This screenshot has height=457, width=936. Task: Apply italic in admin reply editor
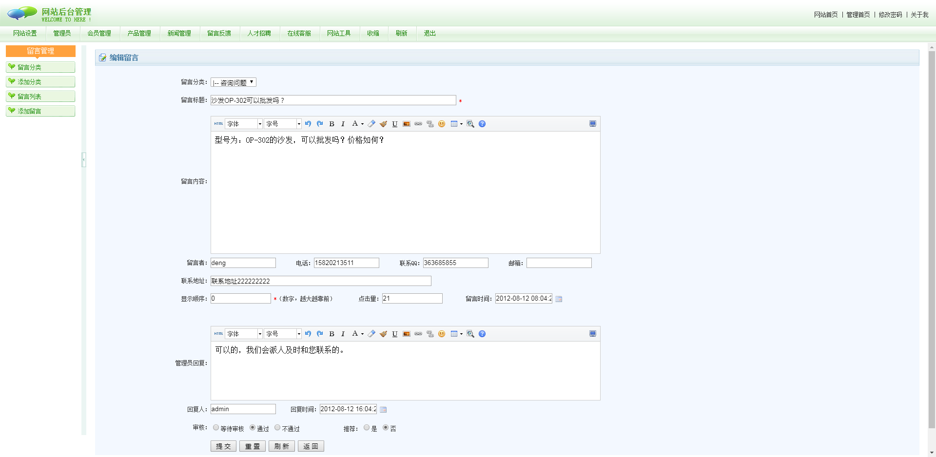[x=343, y=334]
